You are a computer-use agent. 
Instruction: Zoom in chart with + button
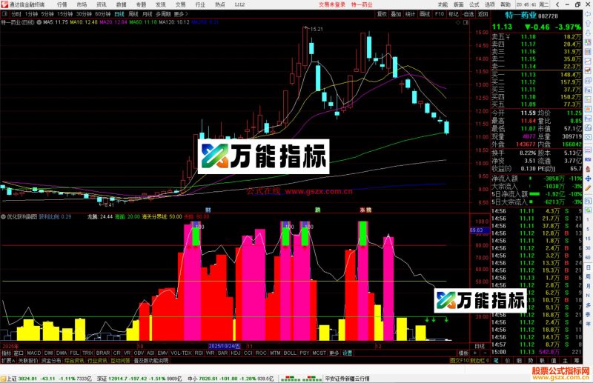click(475, 353)
